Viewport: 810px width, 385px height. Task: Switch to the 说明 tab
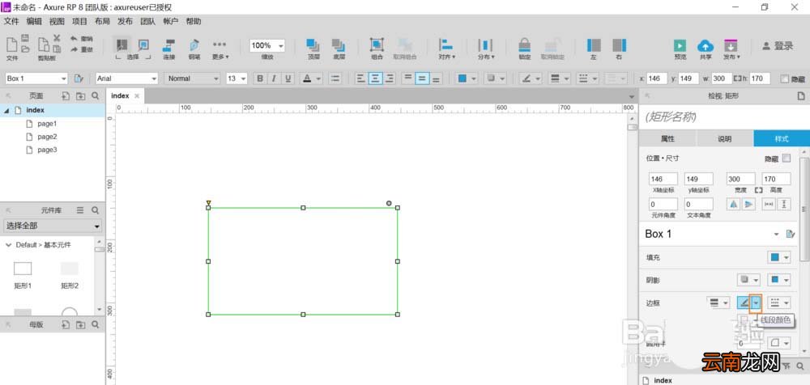click(725, 139)
